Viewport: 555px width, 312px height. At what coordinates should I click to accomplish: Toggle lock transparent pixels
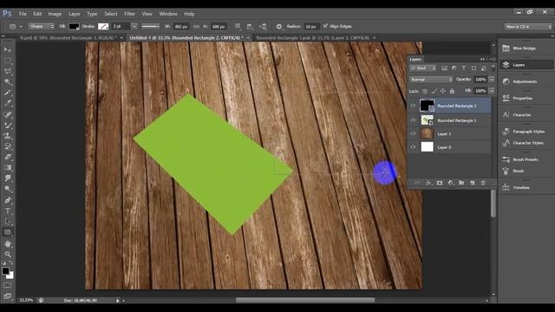[x=425, y=91]
